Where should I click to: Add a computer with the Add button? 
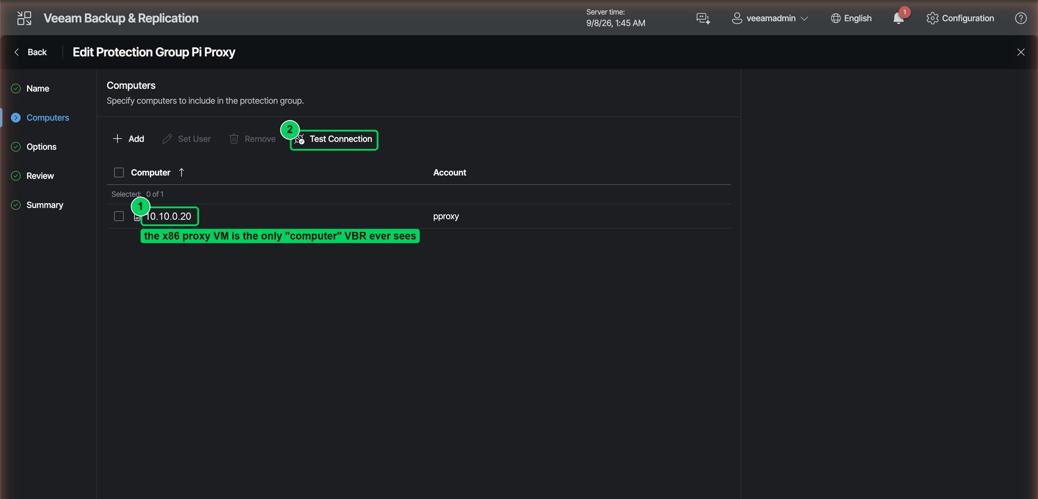click(x=129, y=139)
